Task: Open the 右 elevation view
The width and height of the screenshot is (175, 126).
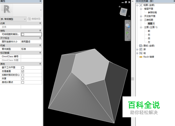Action: pyautogui.click(x=149, y=35)
